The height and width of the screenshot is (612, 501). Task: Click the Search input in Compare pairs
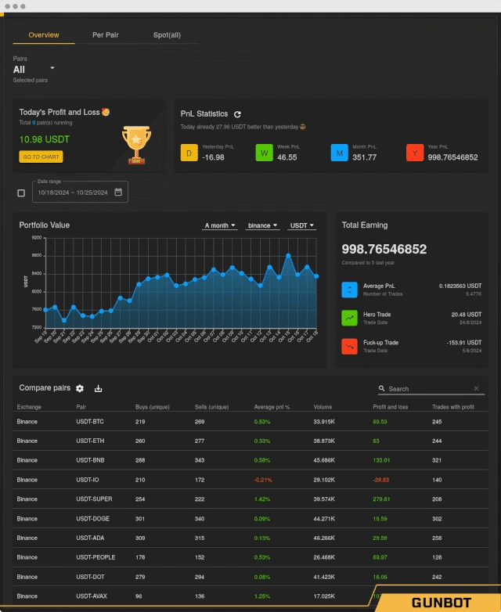point(428,389)
